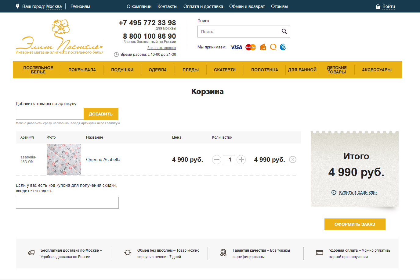
Task: Click the Купить в один клик link
Action: click(x=358, y=192)
